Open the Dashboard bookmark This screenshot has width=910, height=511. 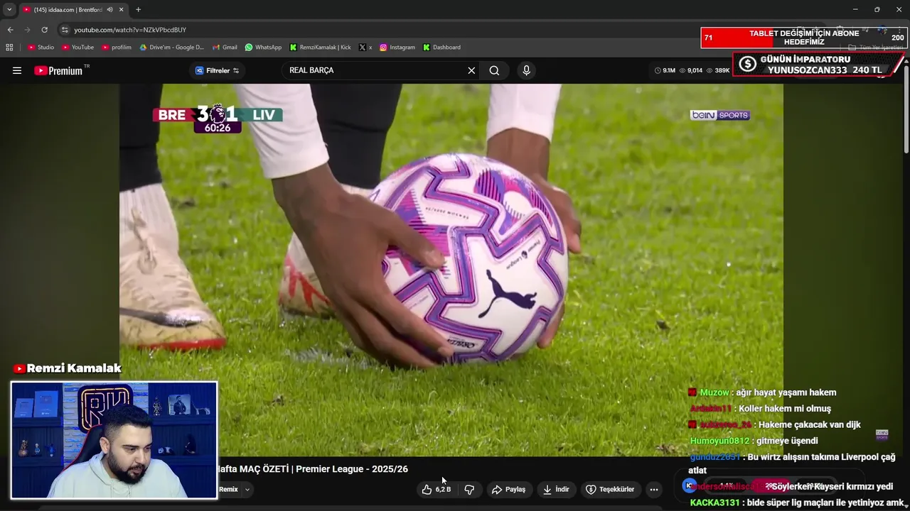click(x=441, y=47)
